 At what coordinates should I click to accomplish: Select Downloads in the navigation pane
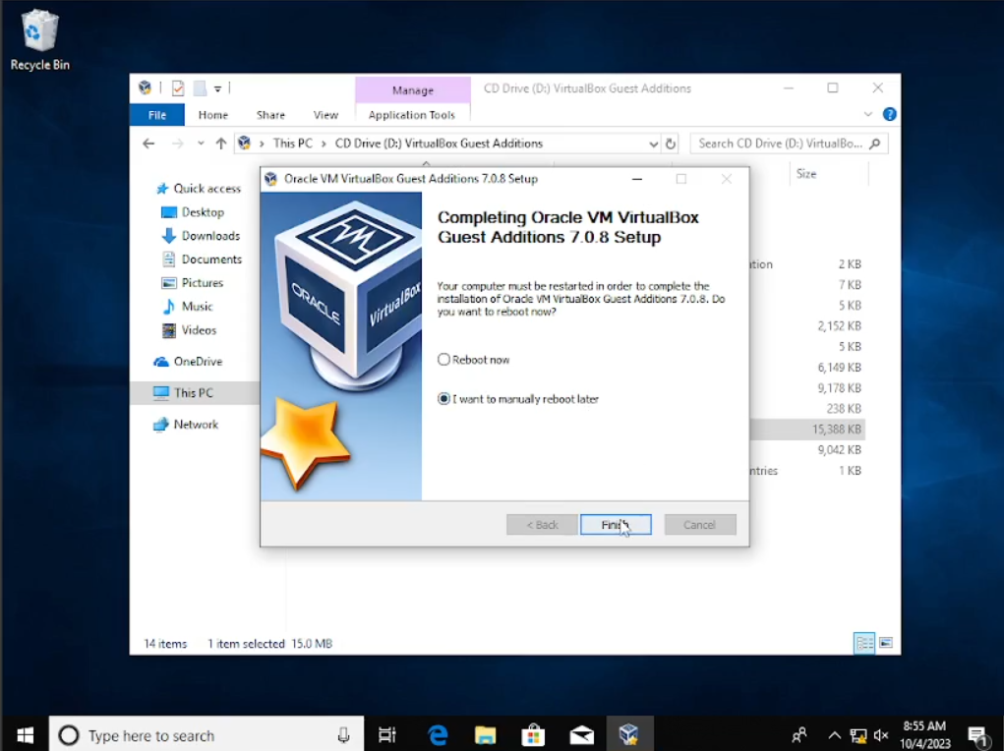(210, 236)
